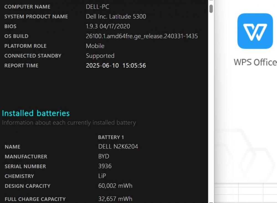Select the '1.9.3 04/17/2020' BIOS value
Viewport: 277px width, 203px height.
coord(108,26)
